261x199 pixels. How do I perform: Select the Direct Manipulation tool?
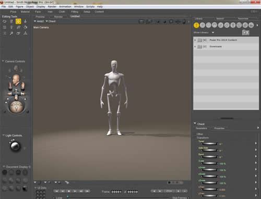[x=26, y=33]
